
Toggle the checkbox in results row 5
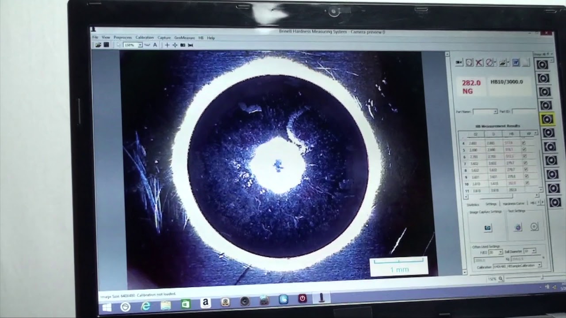point(524,149)
